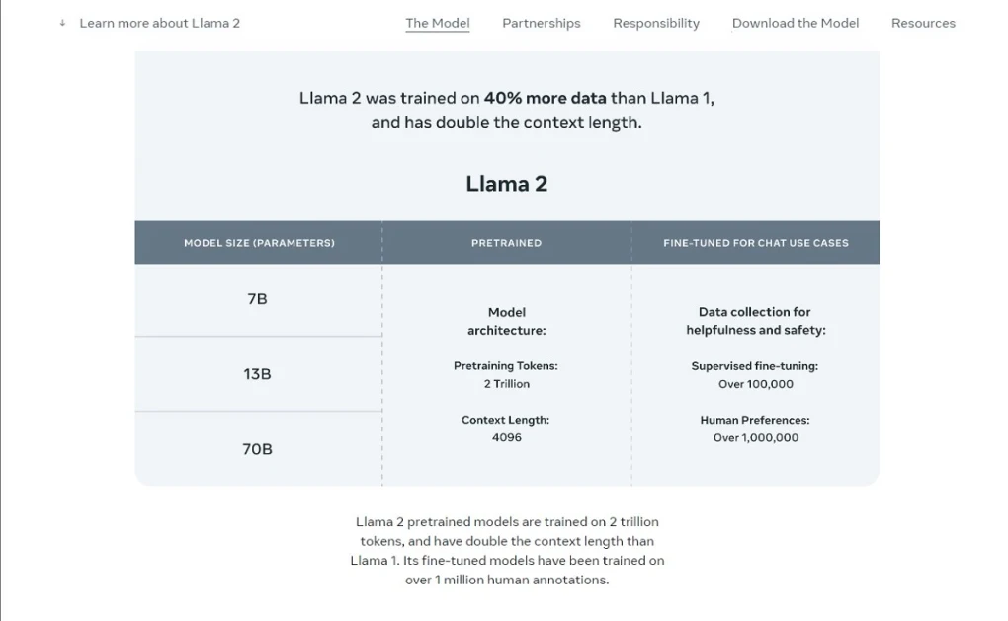Image resolution: width=1008 pixels, height=621 pixels.
Task: Select the Pretraining Tokens: 2 Trillion text
Action: (x=506, y=374)
